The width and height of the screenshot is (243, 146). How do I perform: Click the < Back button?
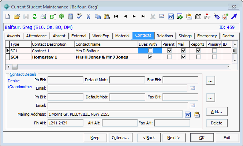[x=149, y=138]
